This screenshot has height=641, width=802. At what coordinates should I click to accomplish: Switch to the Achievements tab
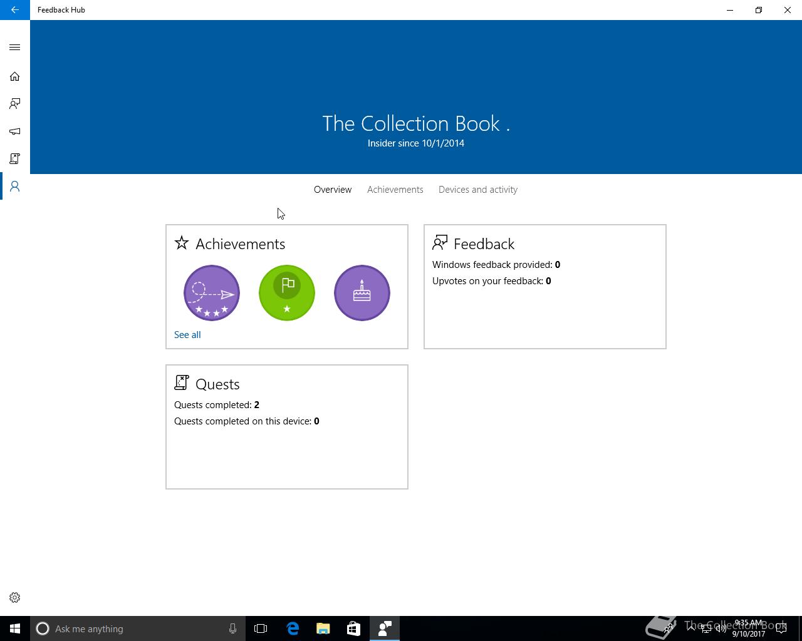click(395, 190)
